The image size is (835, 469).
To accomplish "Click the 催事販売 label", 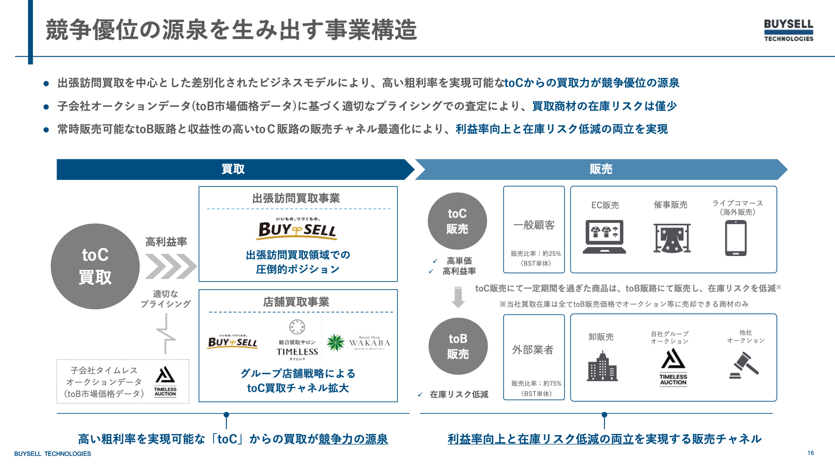I will coord(670,205).
